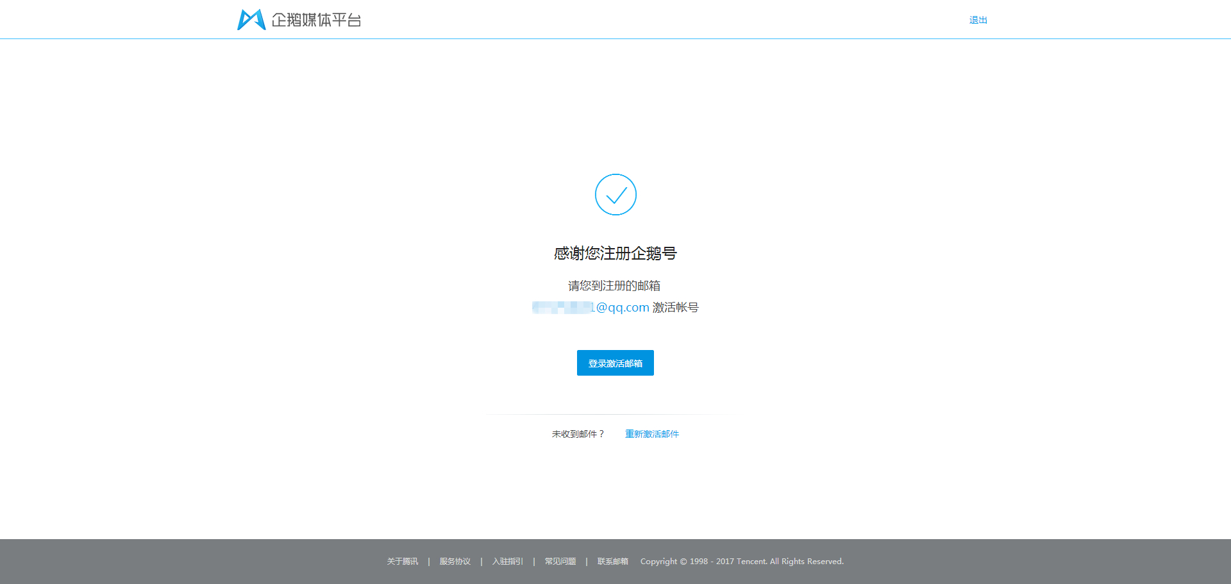The width and height of the screenshot is (1231, 584).
Task: Open the 常见问题 footer link
Action: click(559, 561)
